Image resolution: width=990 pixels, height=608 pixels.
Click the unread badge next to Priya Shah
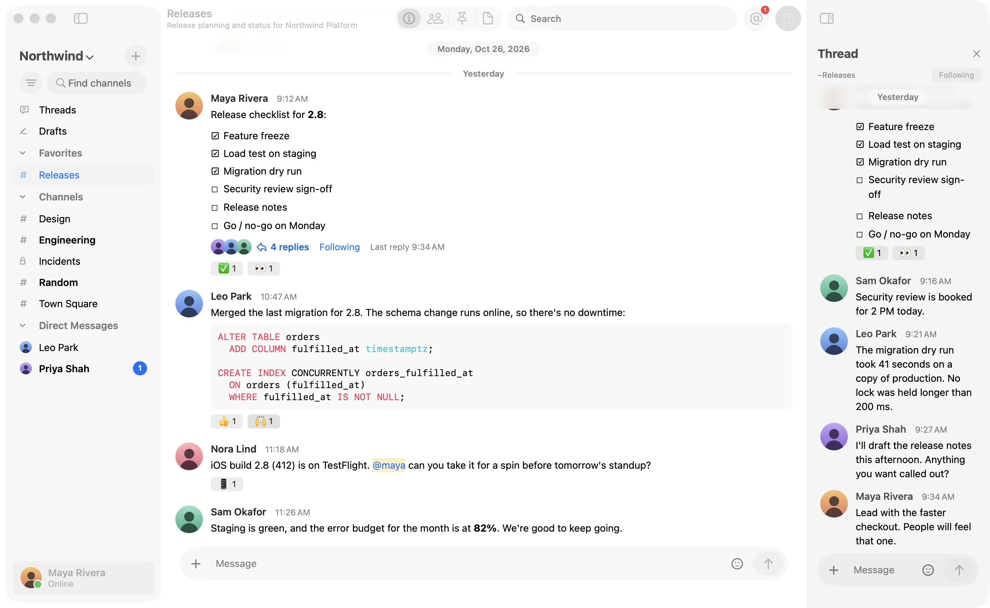(140, 368)
